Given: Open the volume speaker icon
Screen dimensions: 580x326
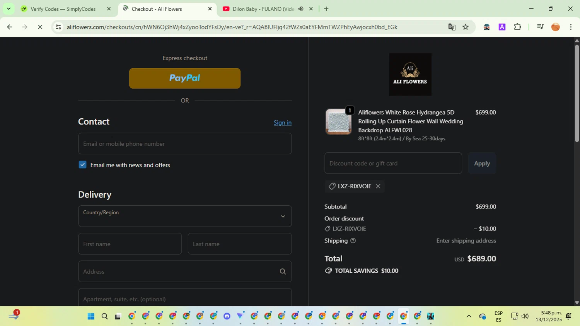Looking at the screenshot, I should point(525,316).
